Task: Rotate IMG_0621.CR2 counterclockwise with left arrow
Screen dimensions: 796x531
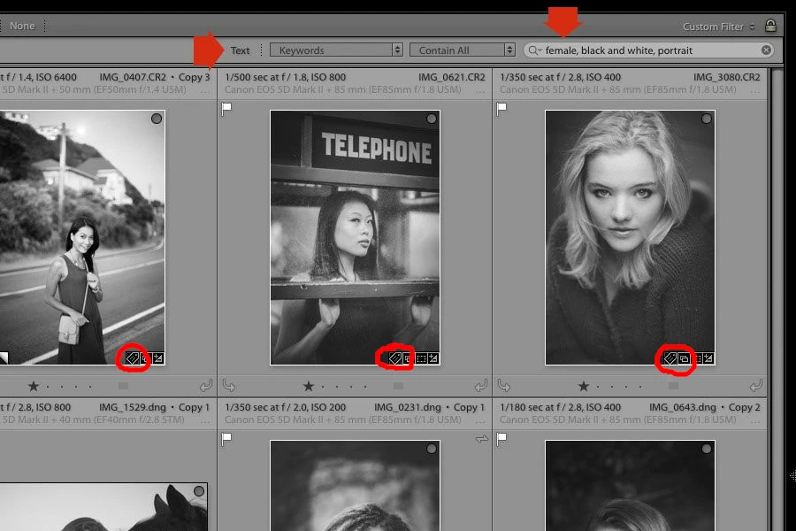Action: (229, 386)
